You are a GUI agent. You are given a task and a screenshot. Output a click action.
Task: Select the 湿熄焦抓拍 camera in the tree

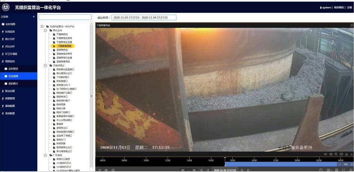click(x=62, y=50)
